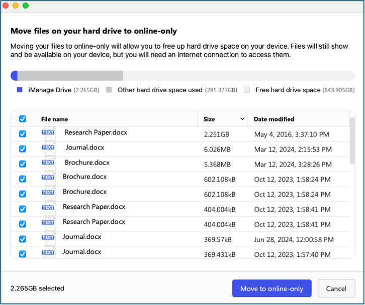Screen dimensions: 365x305
Task: Click the sort arrow in the Size column
Action: point(242,119)
